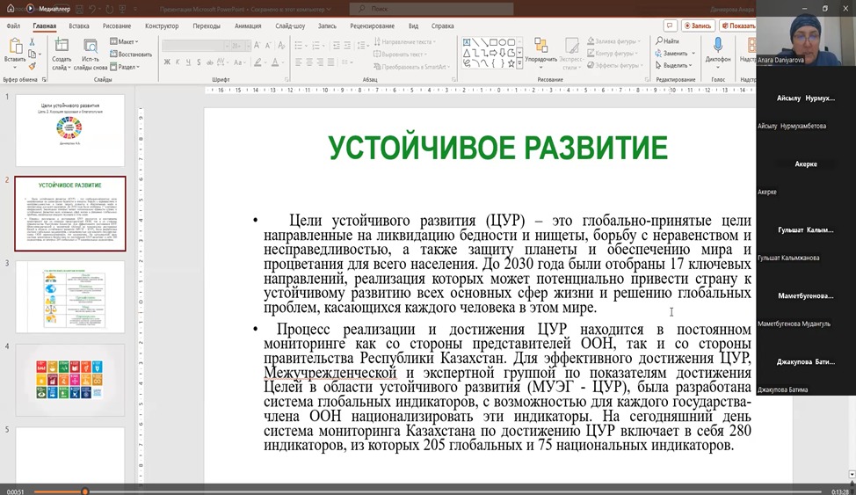Open the Заливка фигуры fill dropdown
Viewport: 856px width, 495px height.
pos(614,41)
